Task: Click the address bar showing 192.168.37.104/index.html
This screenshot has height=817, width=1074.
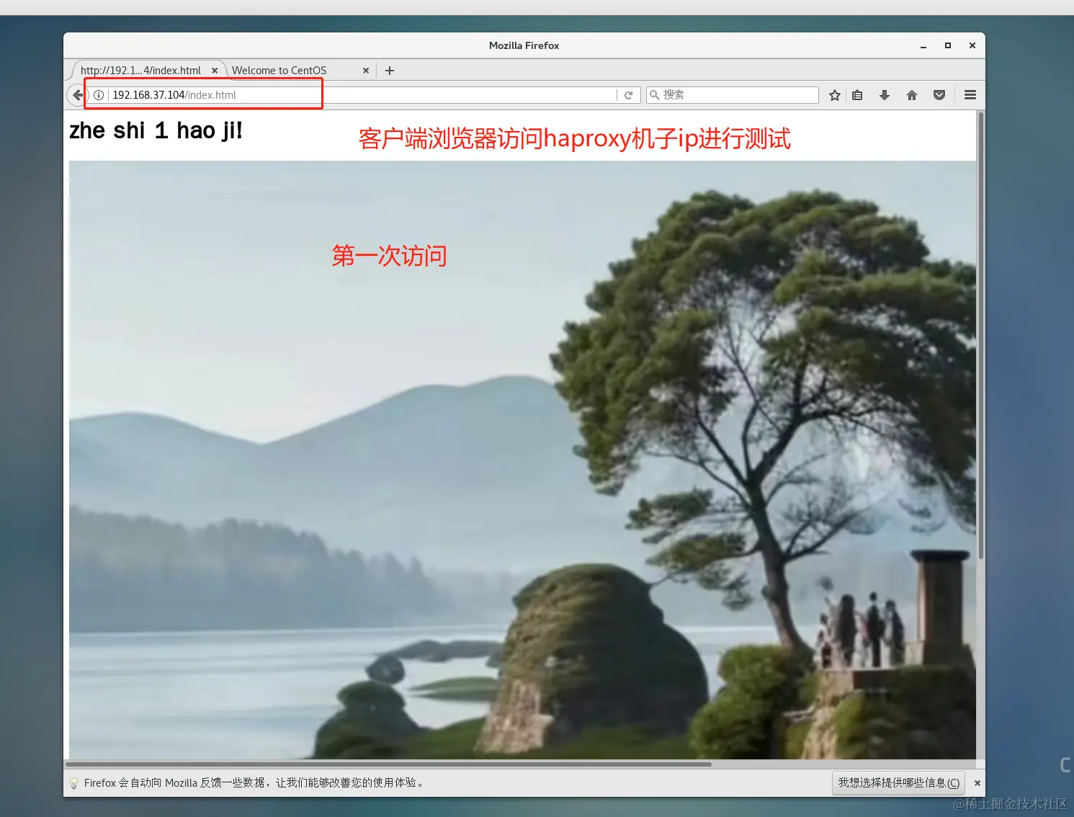Action: tap(216, 94)
